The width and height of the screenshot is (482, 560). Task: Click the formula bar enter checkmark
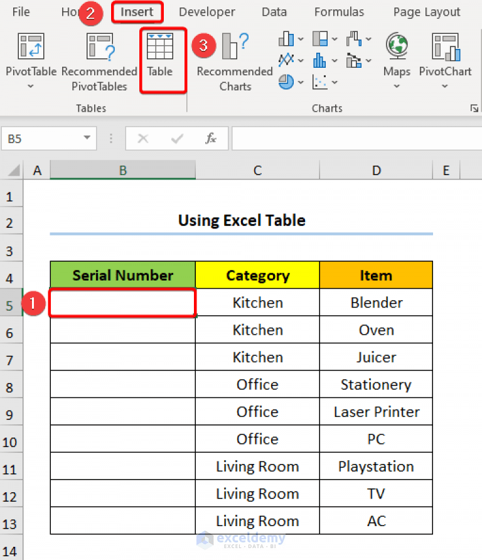177,138
